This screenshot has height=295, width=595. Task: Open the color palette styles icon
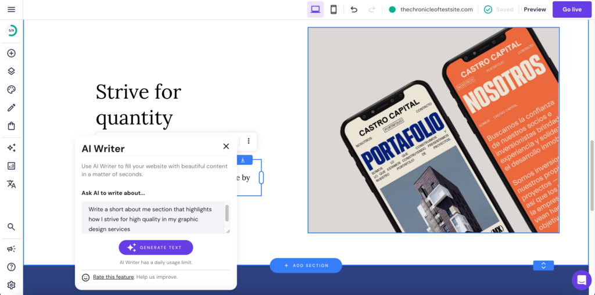(11, 89)
